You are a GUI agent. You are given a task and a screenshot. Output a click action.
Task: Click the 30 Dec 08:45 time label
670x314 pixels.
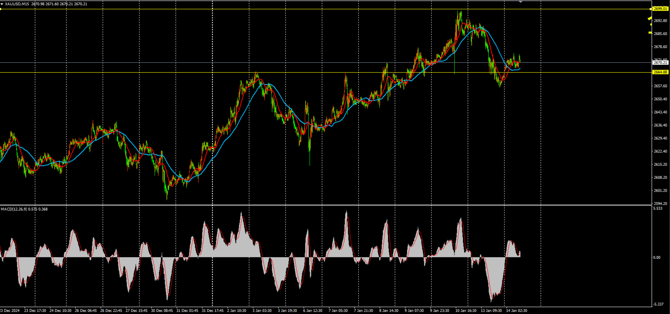coord(162,311)
